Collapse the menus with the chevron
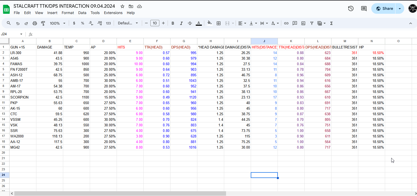Screen dimensions: 417x196 click(x=411, y=23)
